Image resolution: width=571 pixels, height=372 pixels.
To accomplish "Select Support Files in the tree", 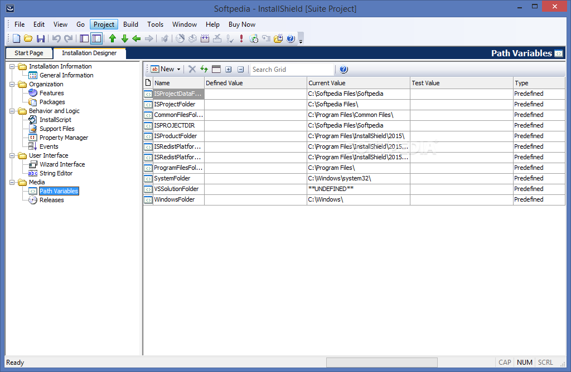I will click(57, 129).
